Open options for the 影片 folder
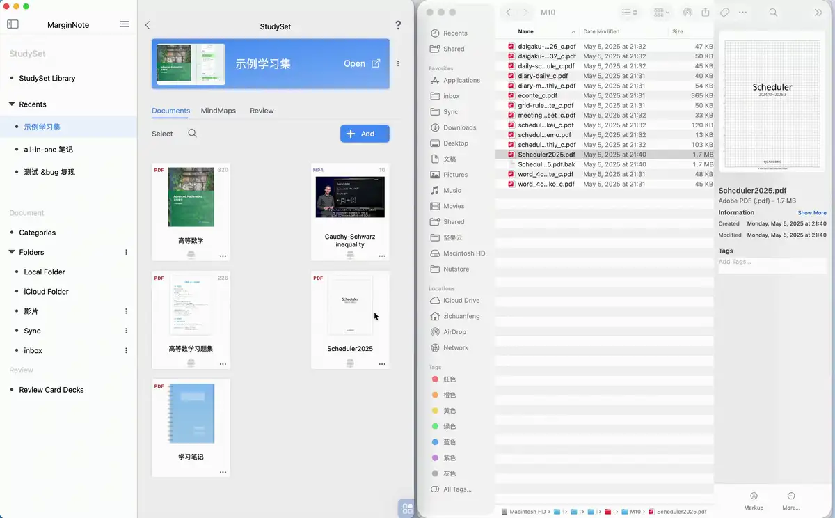The height and width of the screenshot is (518, 835). [x=126, y=311]
